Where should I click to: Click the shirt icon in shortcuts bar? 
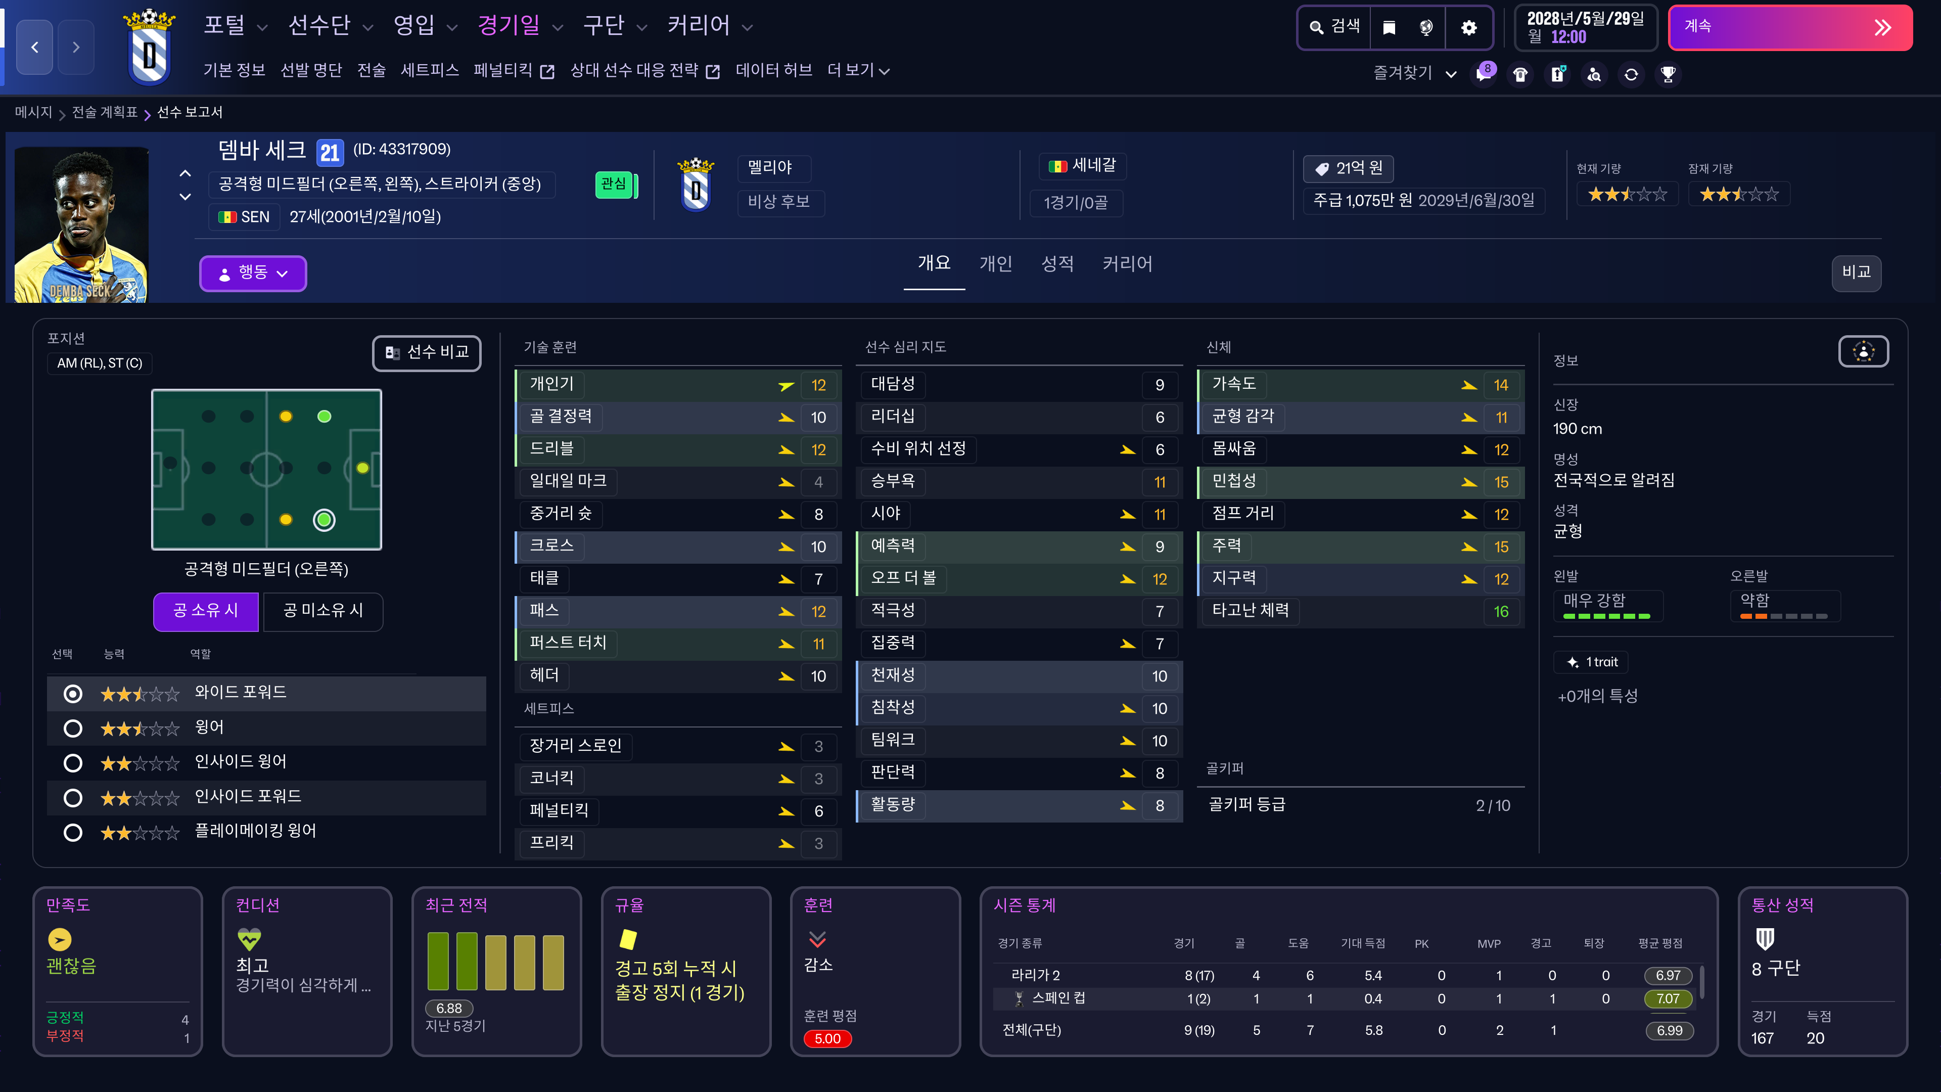point(1520,74)
